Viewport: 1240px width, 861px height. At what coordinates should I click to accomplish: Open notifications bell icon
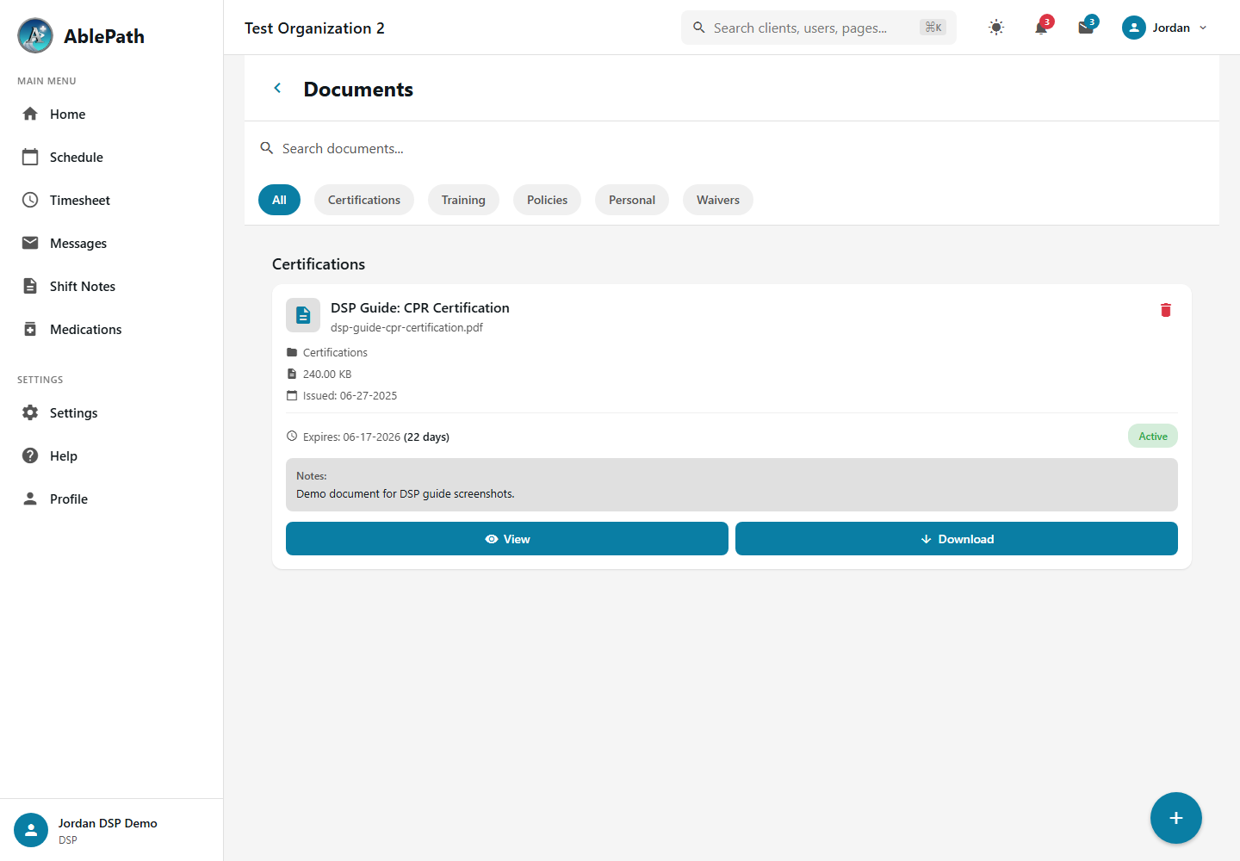1041,28
